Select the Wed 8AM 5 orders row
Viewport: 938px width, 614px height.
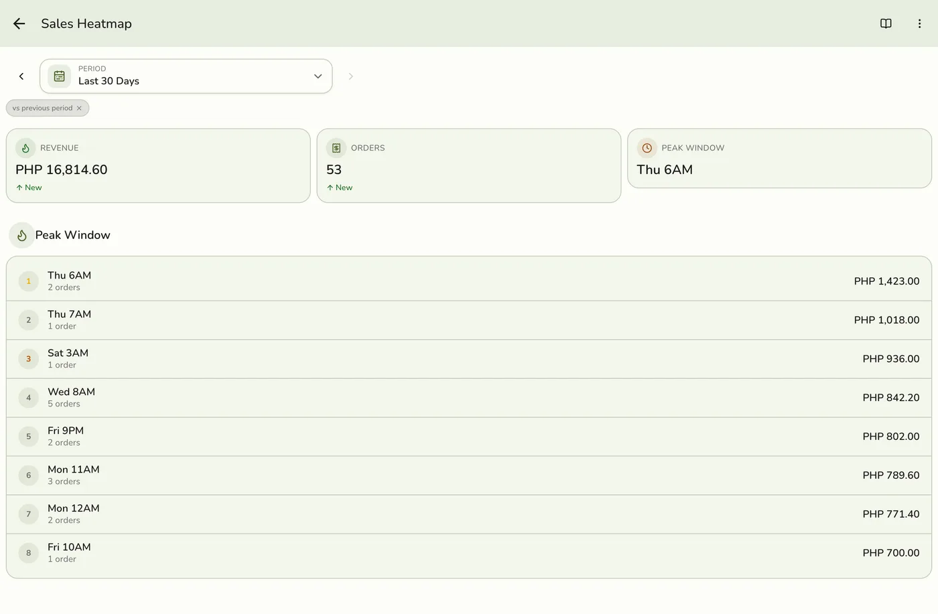(469, 398)
